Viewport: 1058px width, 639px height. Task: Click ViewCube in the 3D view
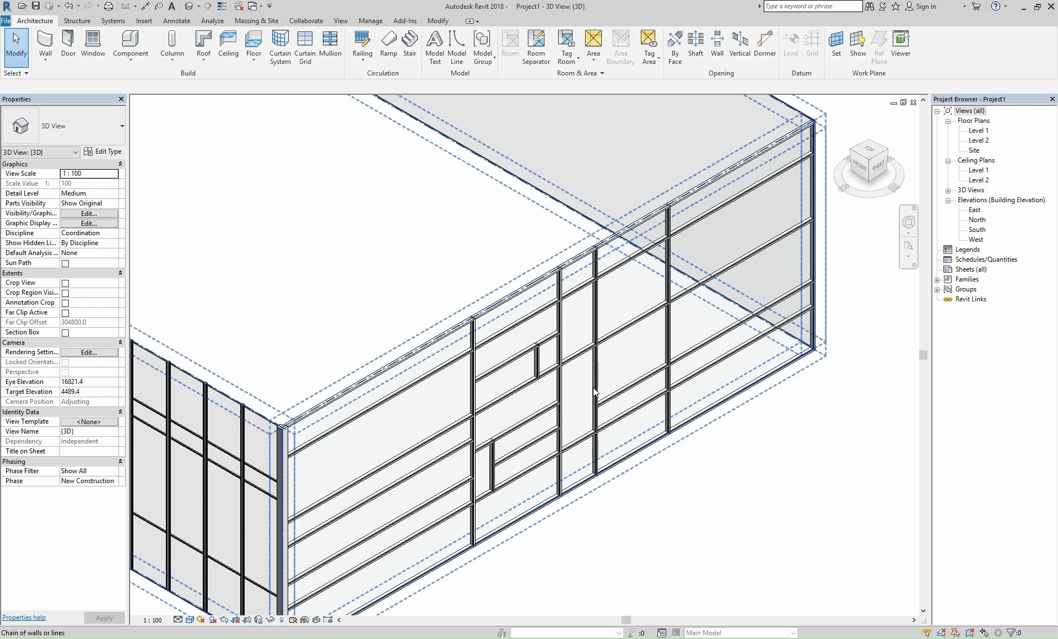[x=869, y=164]
